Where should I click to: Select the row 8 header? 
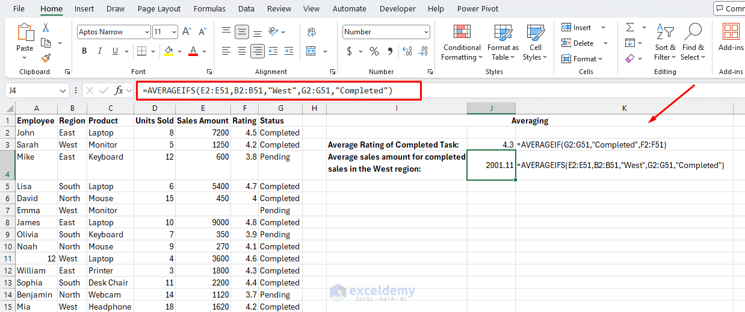(7, 222)
